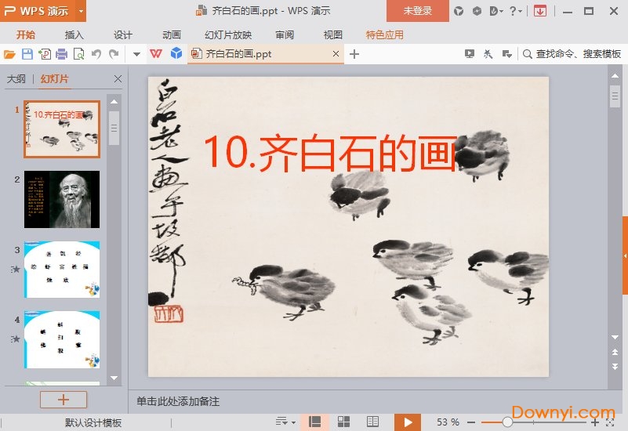Viewport: 628px width, 431px height.
Task: Open the 审阅 ribbon tab
Action: pyautogui.click(x=285, y=34)
